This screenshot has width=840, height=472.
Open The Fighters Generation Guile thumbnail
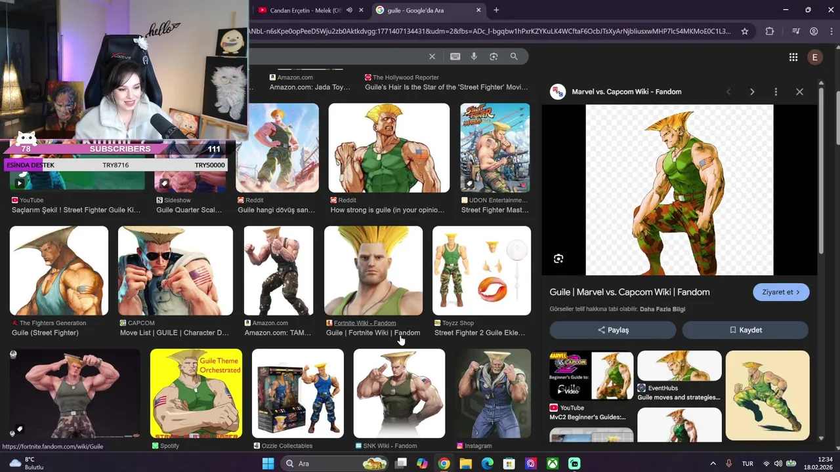pos(59,271)
